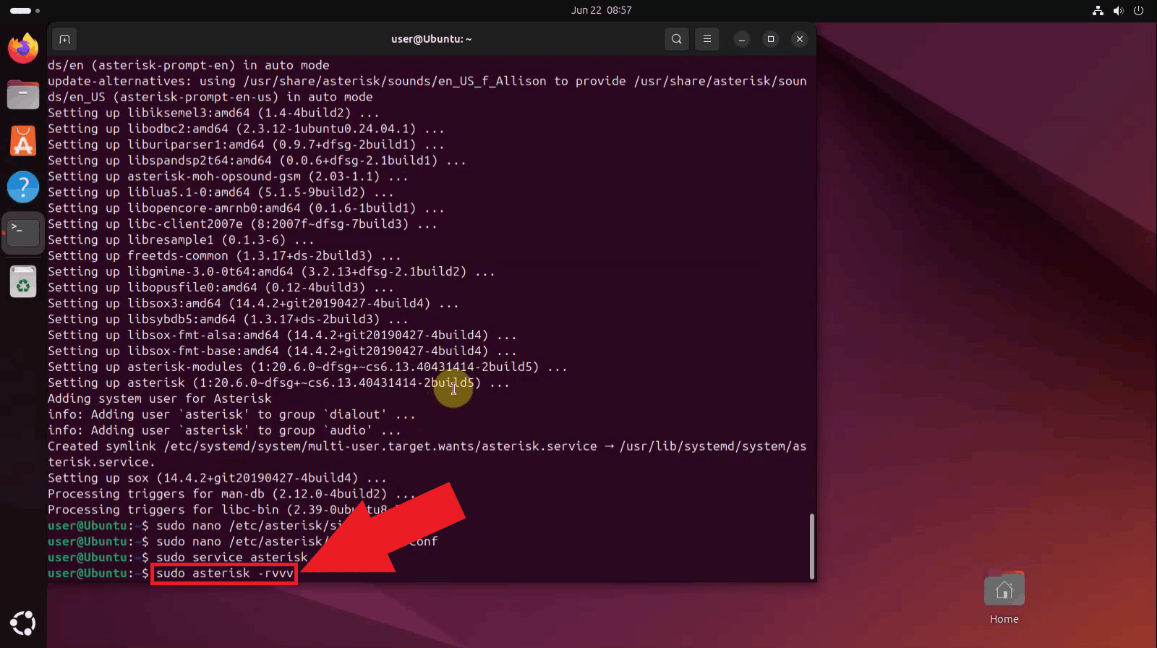This screenshot has width=1157, height=648.
Task: Click the terminal vertical scrollbar
Action: pyautogui.click(x=812, y=546)
